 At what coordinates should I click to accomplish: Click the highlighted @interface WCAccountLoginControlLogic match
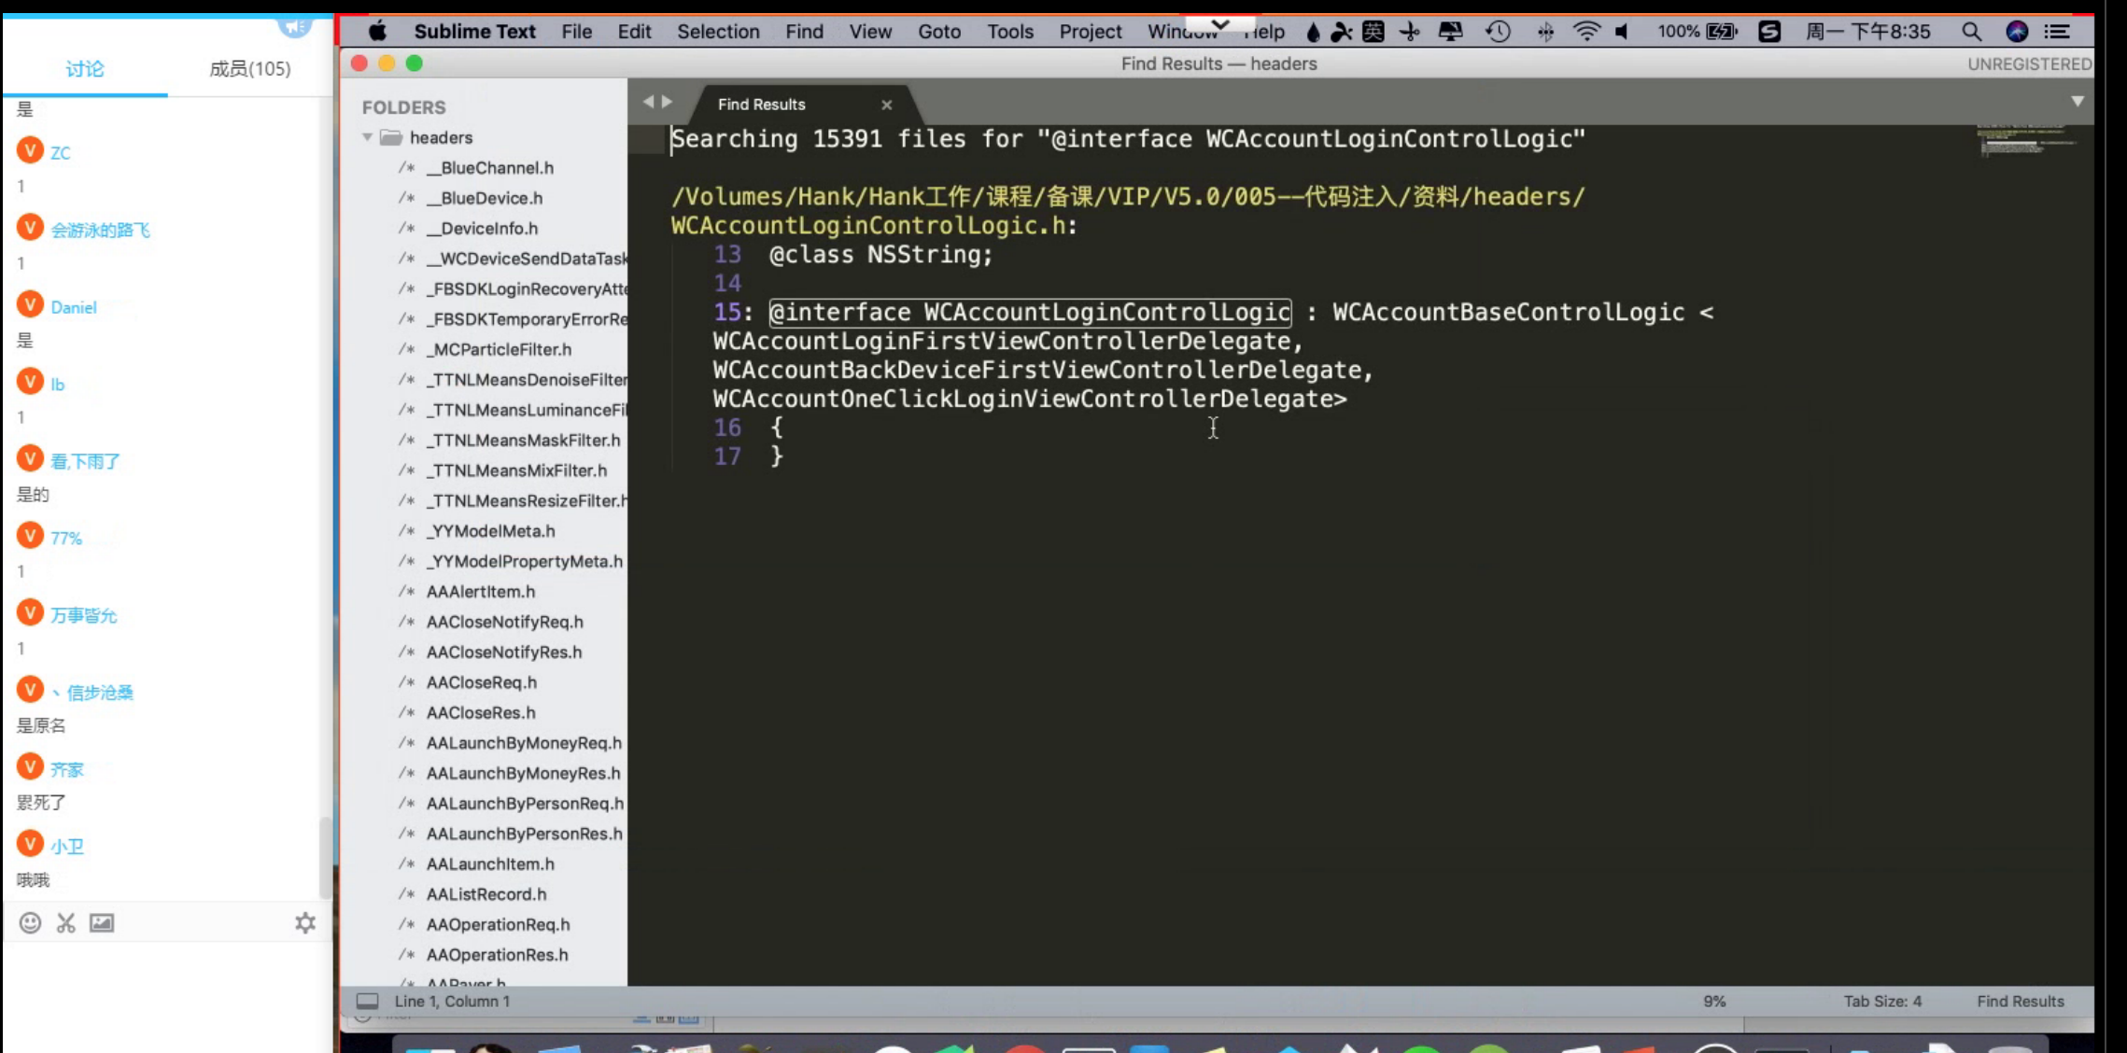(1029, 313)
